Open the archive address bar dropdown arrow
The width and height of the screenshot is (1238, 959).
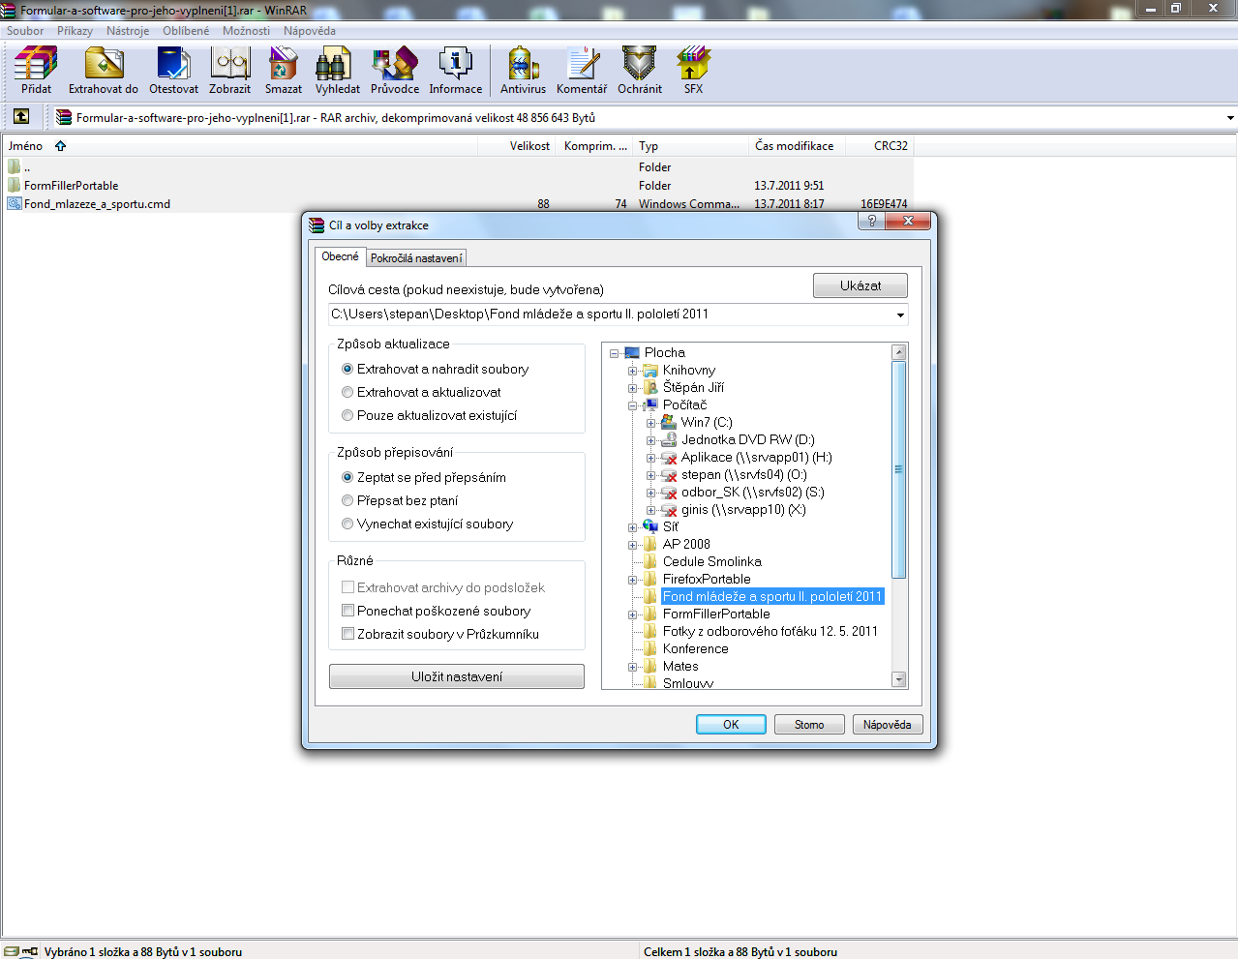click(1230, 118)
